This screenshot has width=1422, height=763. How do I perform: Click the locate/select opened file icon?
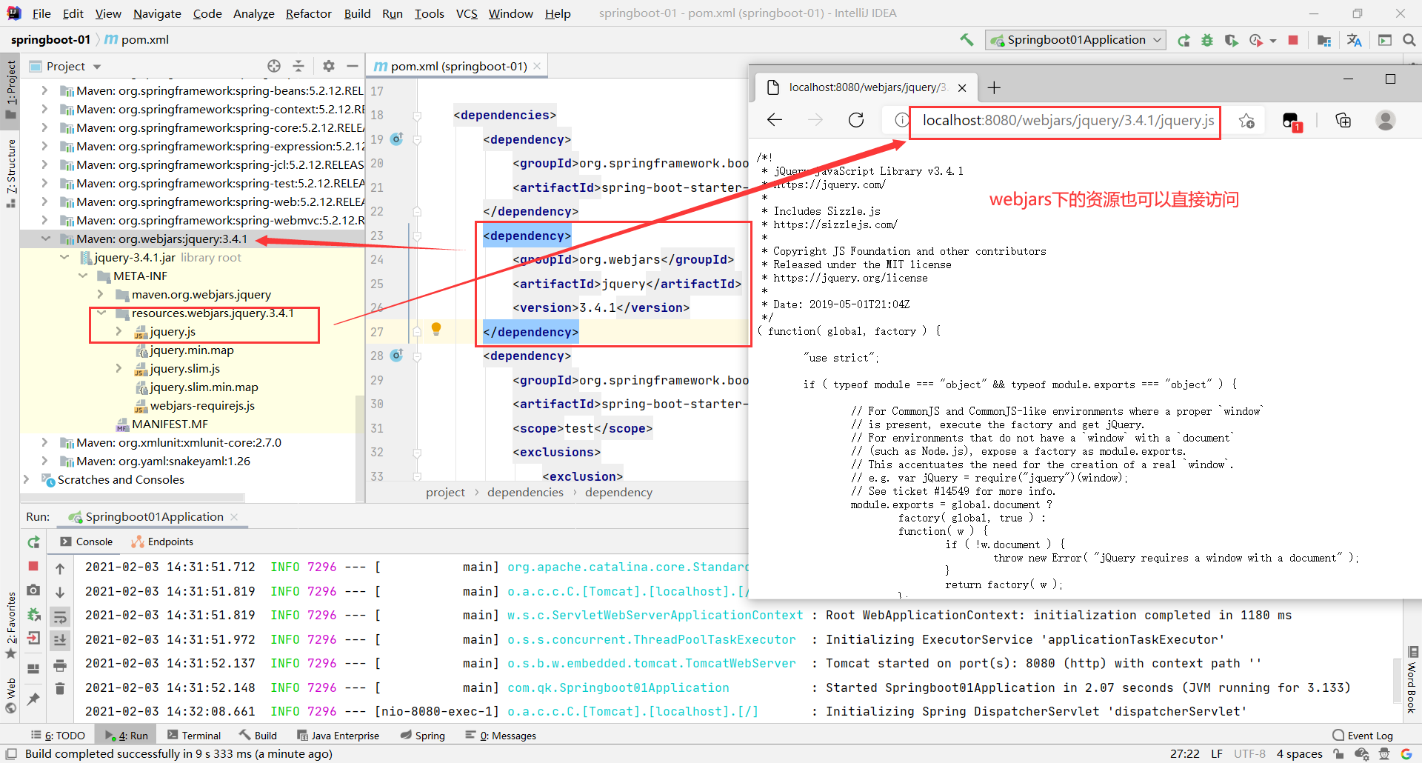pos(274,66)
